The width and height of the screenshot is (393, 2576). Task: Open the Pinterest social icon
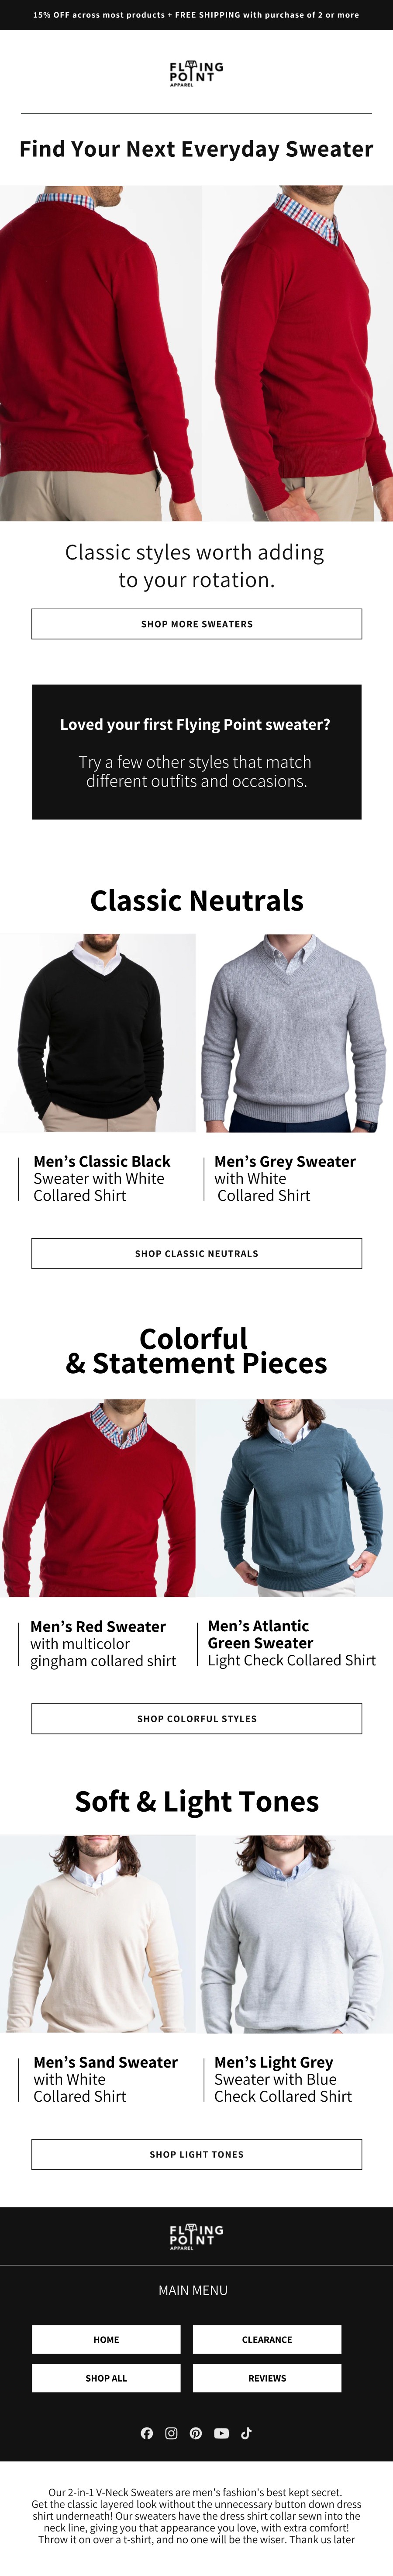coord(196,2433)
